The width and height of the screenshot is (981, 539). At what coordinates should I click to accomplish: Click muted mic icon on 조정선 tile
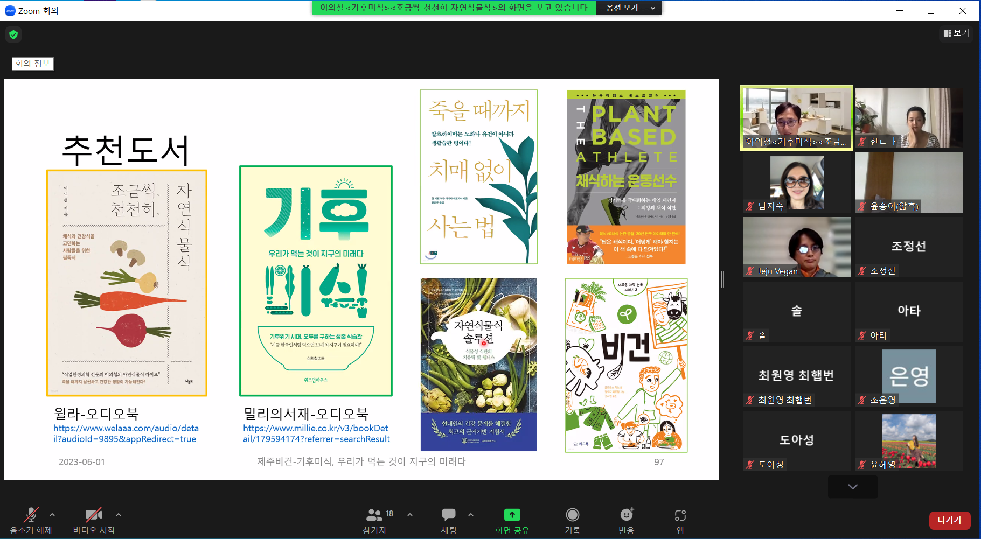click(x=862, y=271)
